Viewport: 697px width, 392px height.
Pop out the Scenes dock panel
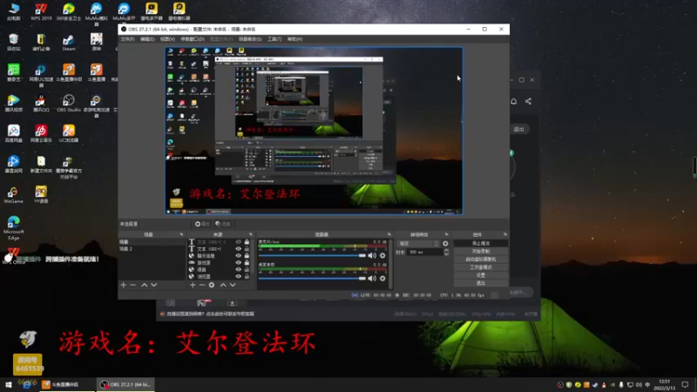[x=181, y=234]
